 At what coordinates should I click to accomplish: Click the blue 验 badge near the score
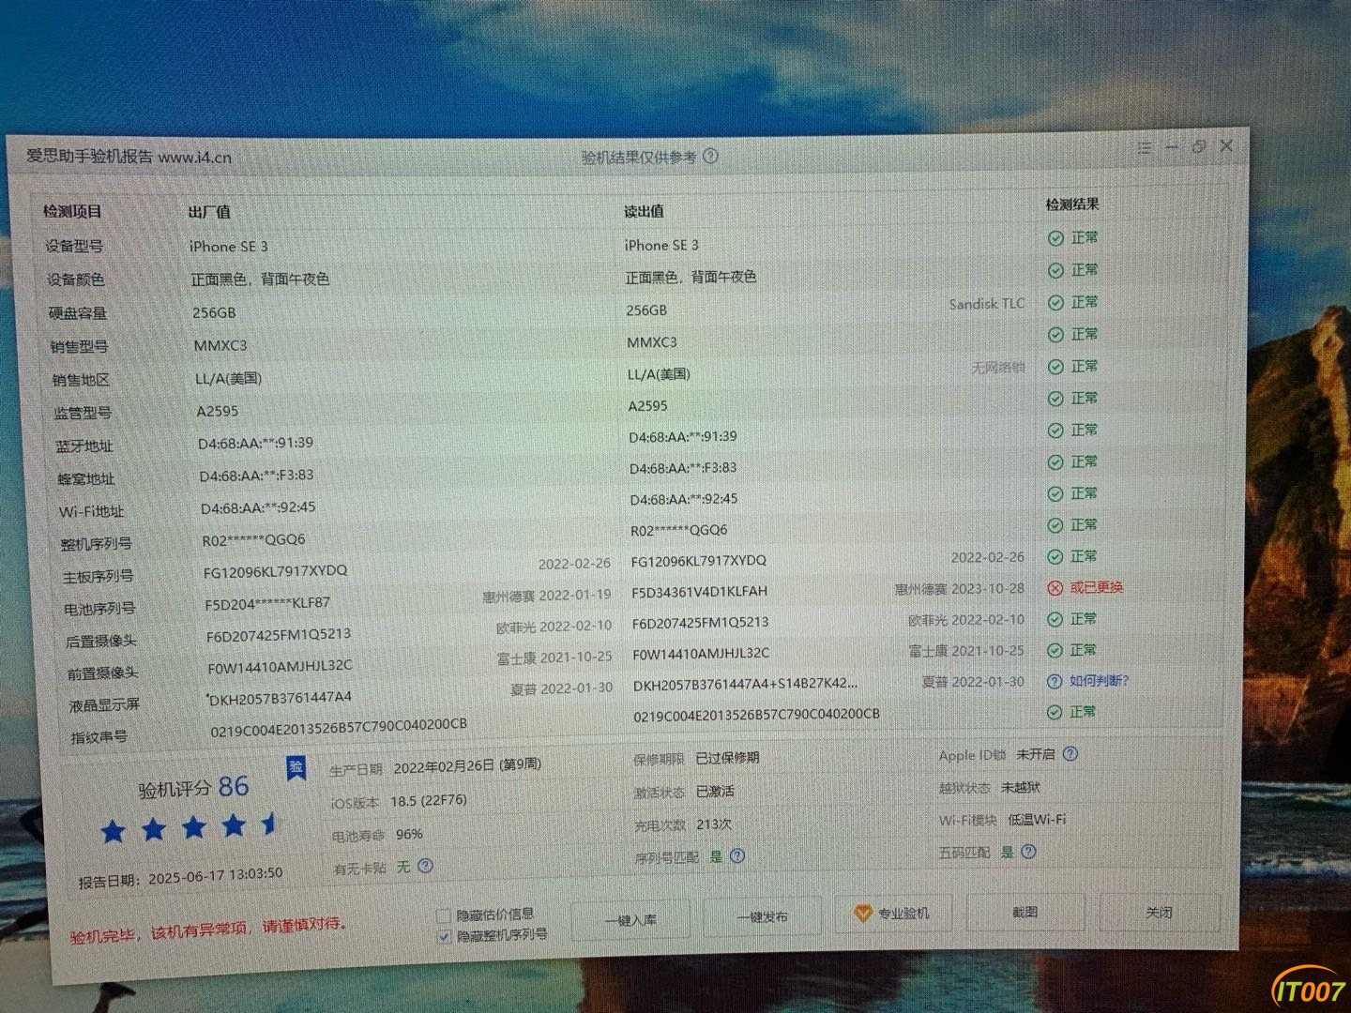(296, 768)
